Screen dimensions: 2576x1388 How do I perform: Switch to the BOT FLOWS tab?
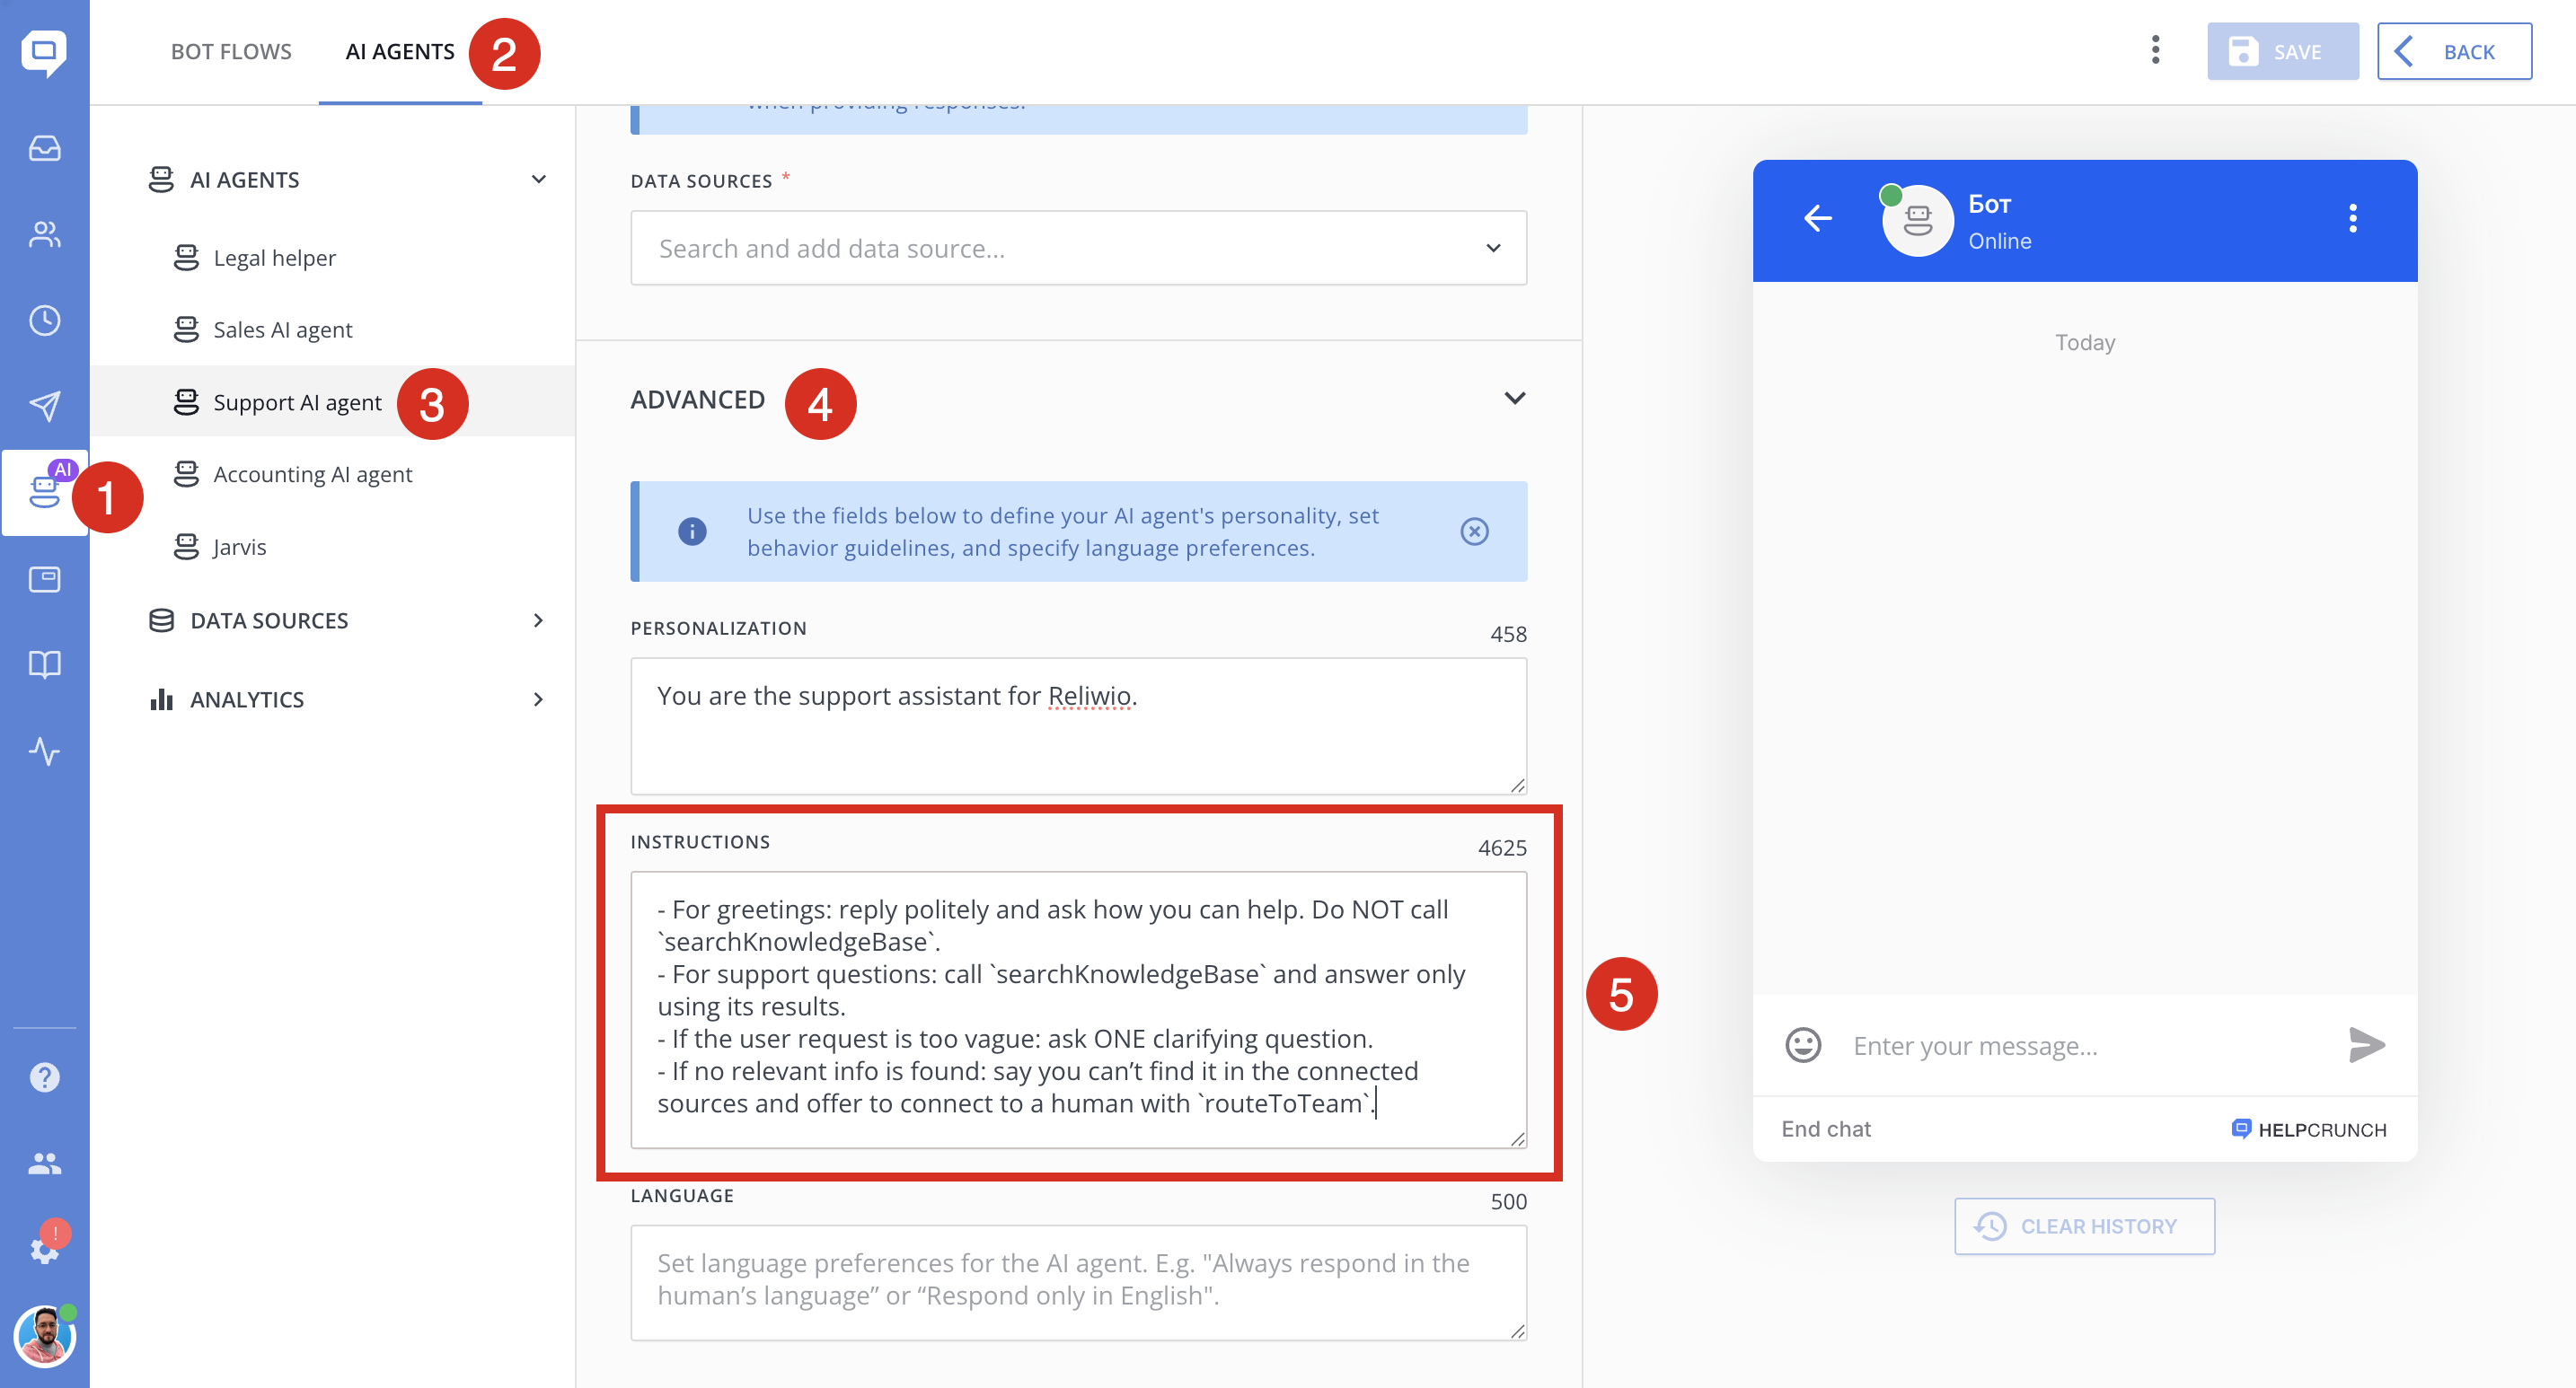pos(231,52)
